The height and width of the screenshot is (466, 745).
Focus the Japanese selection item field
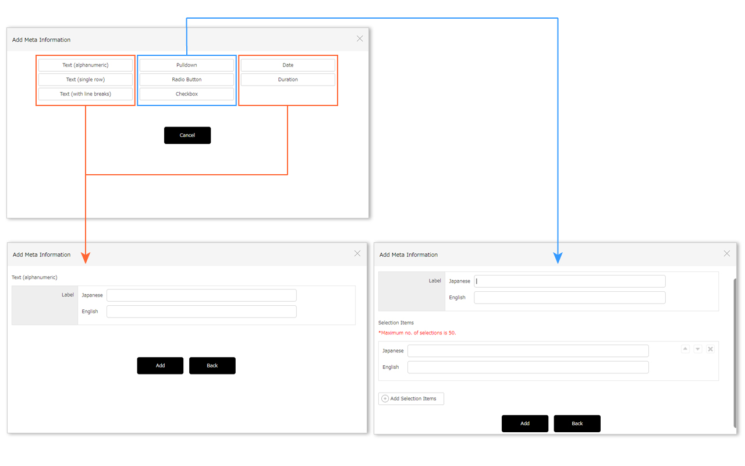(528, 351)
